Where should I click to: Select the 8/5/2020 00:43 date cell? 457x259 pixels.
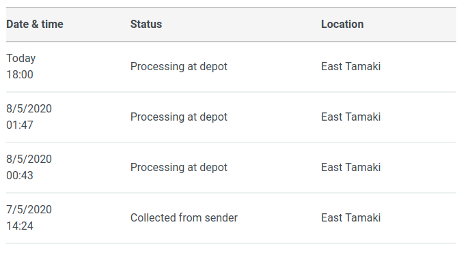29,167
